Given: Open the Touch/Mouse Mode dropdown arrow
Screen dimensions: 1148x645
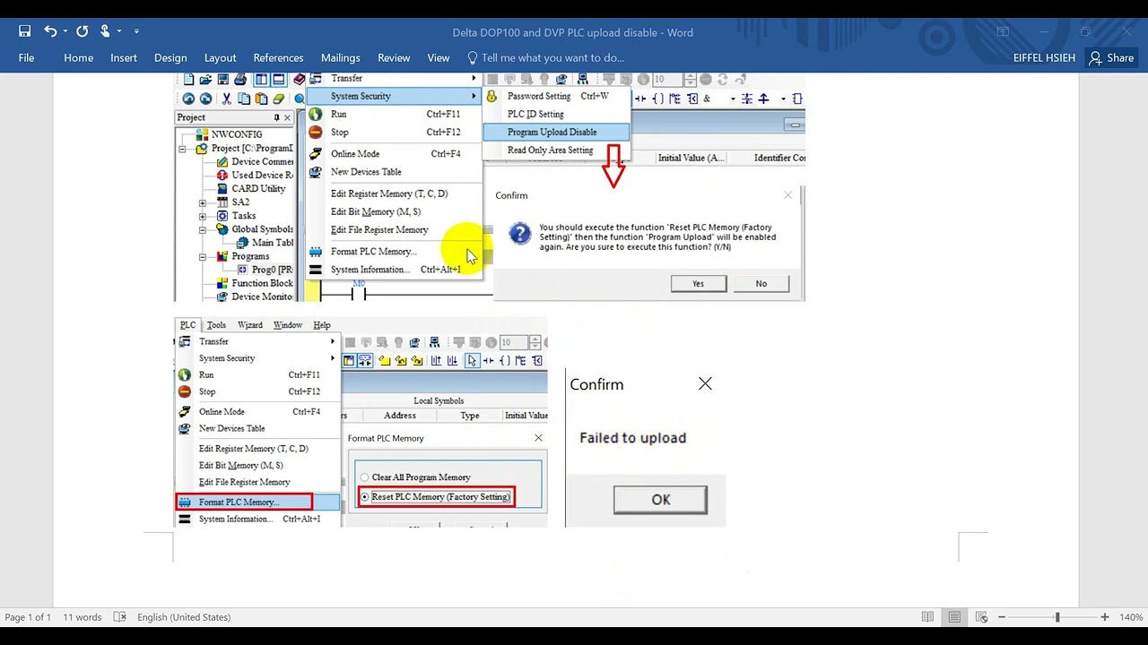Looking at the screenshot, I should pos(119,31).
